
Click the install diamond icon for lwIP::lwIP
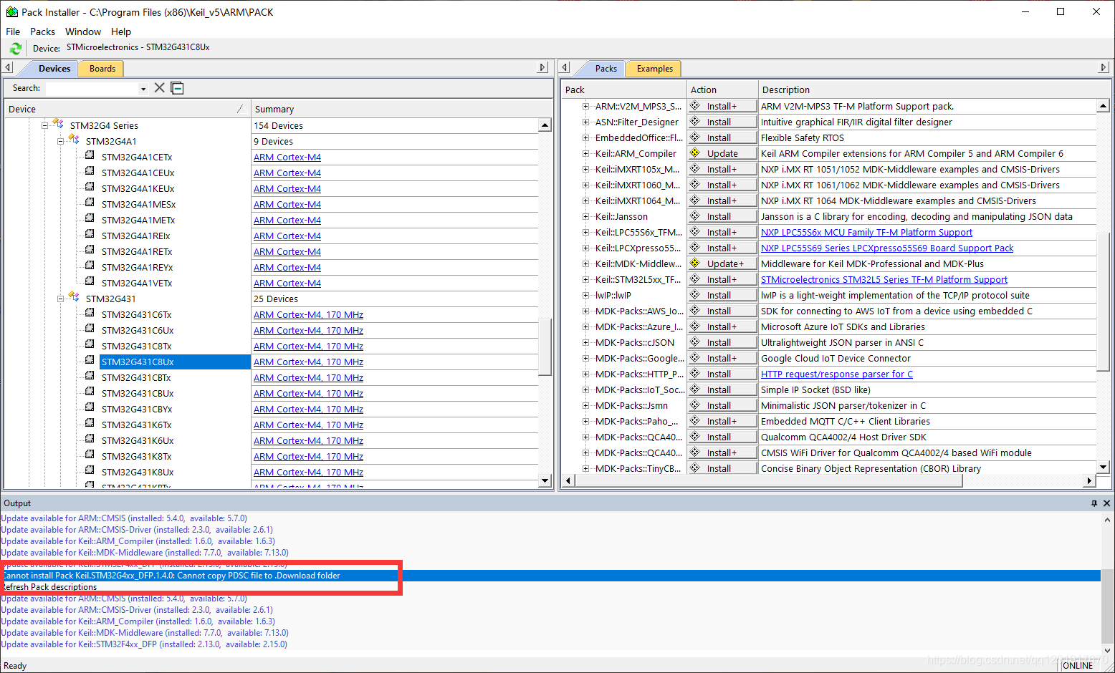[695, 294]
